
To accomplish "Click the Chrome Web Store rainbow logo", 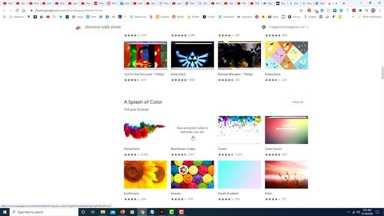I will (x=78, y=28).
